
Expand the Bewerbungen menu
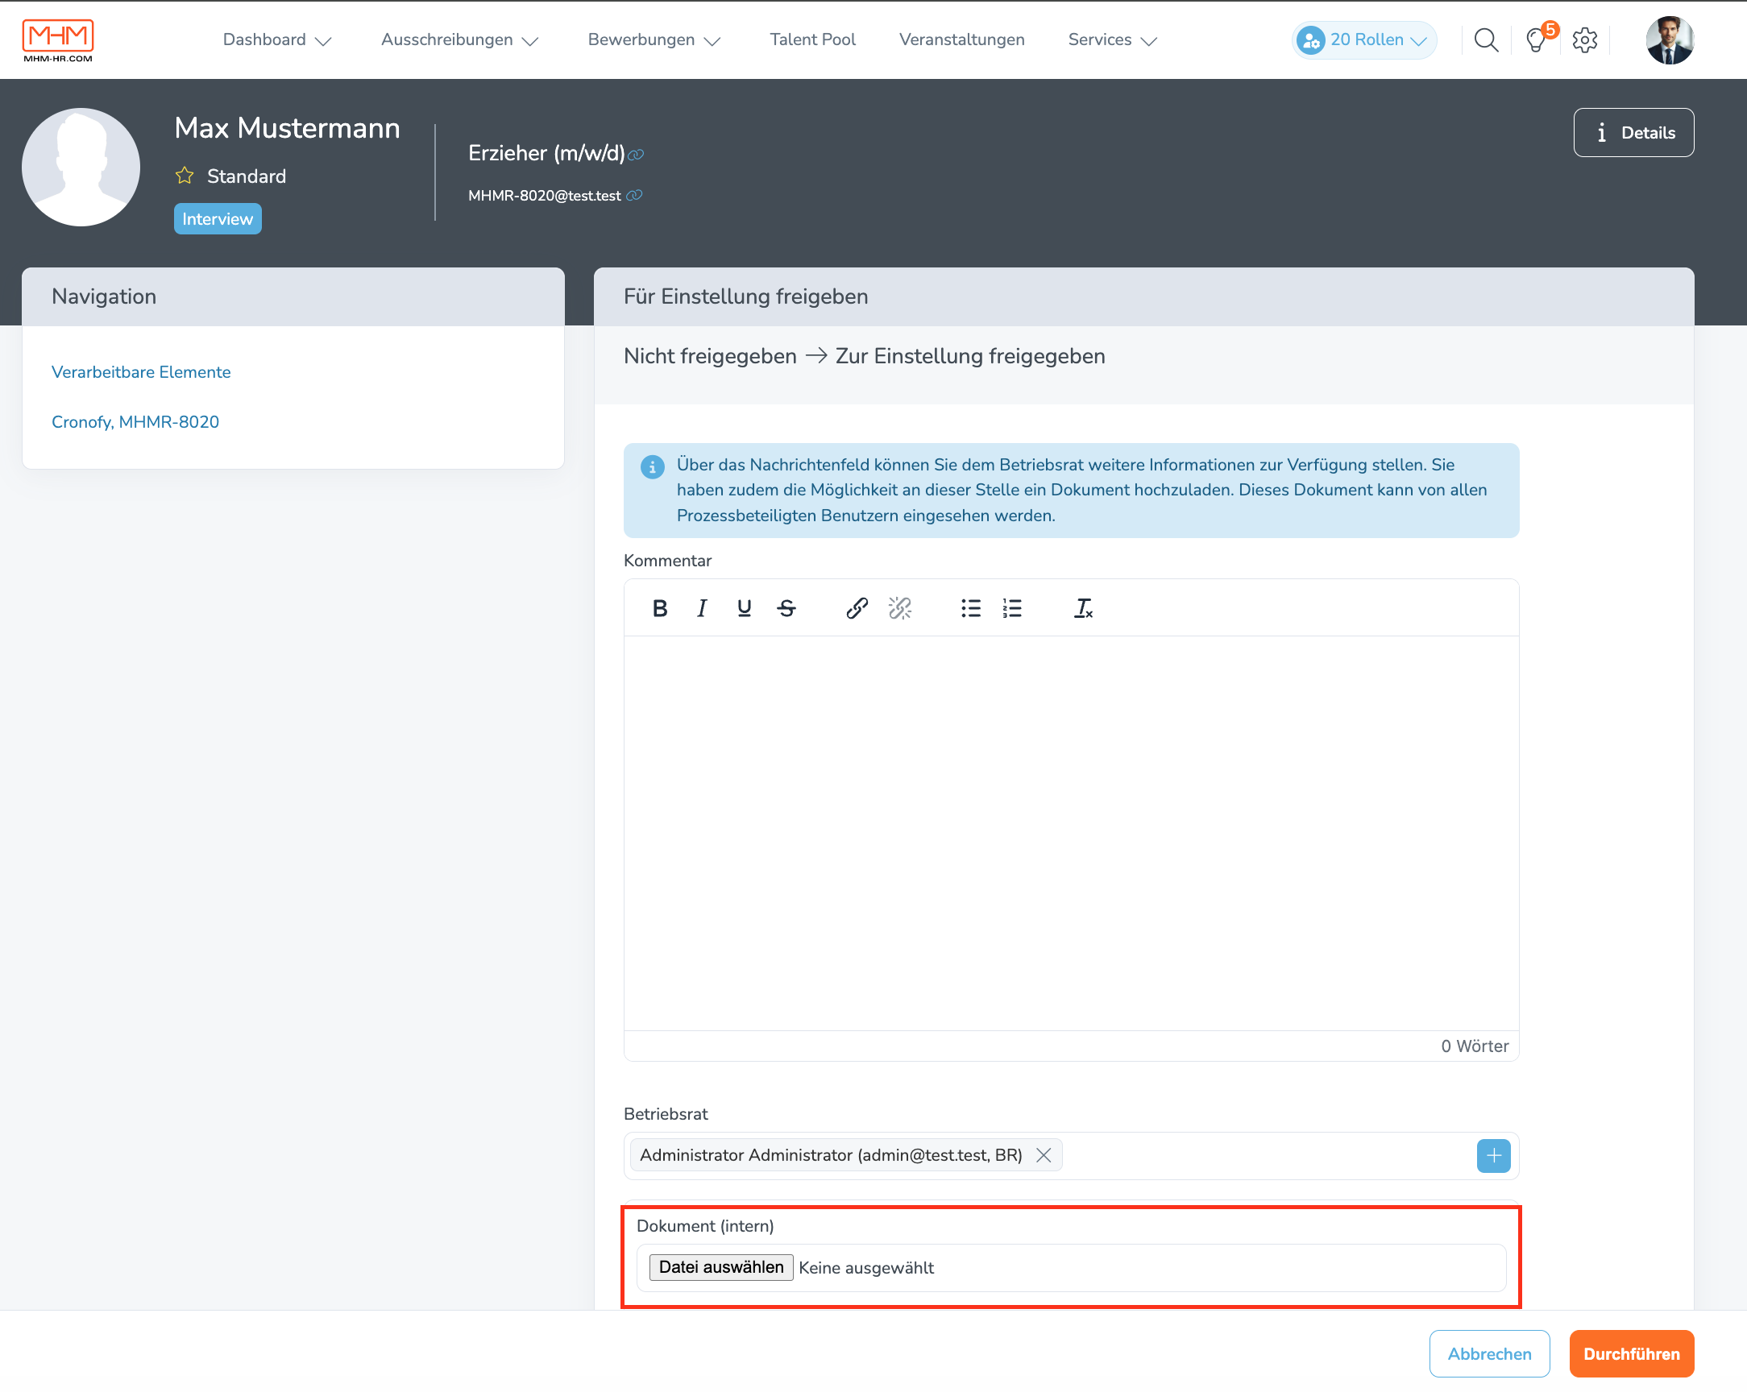(653, 39)
